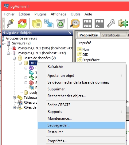Image resolution: width=129 pixels, height=145 pixels.
Task: Expand the Tablespaces node
Action: point(14,97)
